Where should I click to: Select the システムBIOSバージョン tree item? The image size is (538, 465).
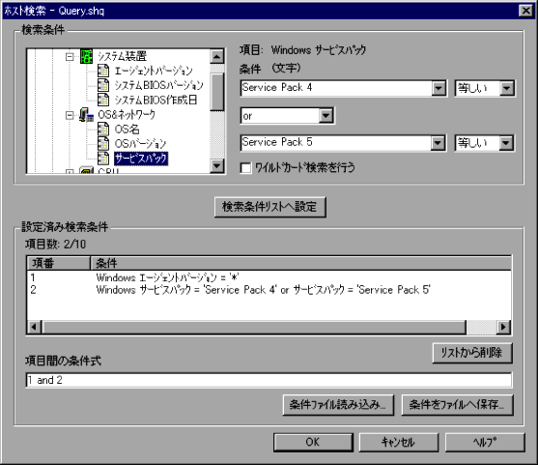pos(158,85)
